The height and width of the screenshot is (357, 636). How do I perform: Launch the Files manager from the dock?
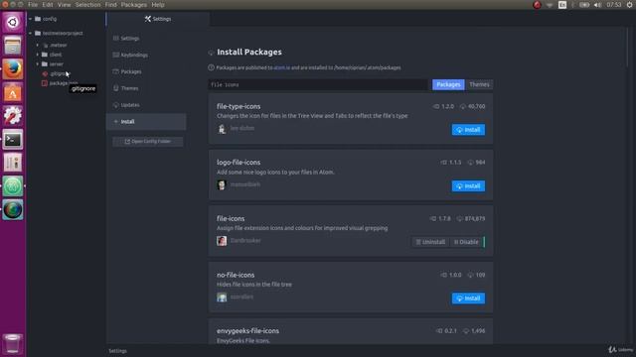pos(13,46)
